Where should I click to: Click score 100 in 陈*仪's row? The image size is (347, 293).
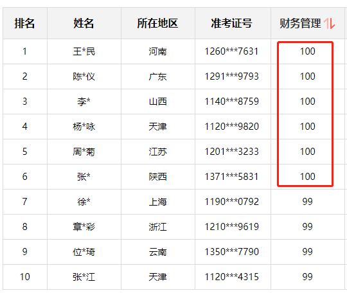click(307, 76)
